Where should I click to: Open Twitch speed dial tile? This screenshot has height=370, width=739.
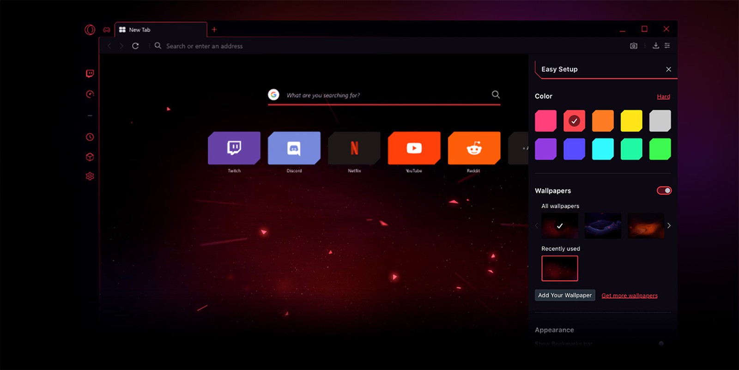click(234, 148)
